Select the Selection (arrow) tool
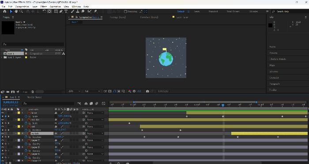 tap(11, 11)
